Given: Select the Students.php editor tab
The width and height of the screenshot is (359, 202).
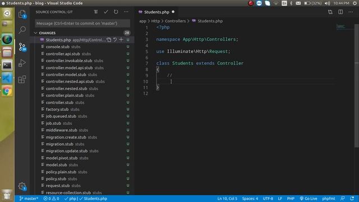Looking at the screenshot, I should pos(157,12).
